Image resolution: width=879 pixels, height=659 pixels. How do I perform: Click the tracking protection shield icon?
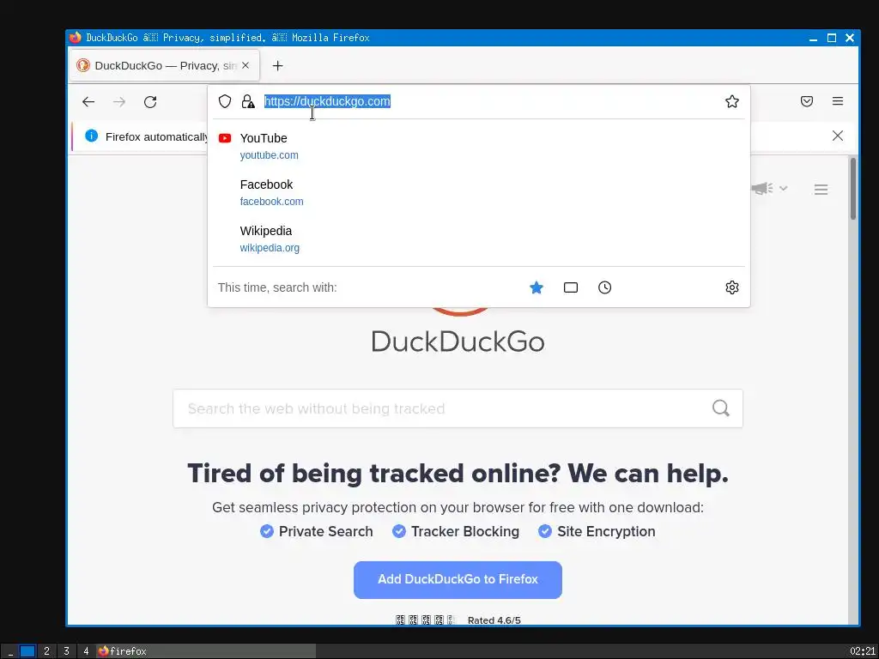pos(225,101)
